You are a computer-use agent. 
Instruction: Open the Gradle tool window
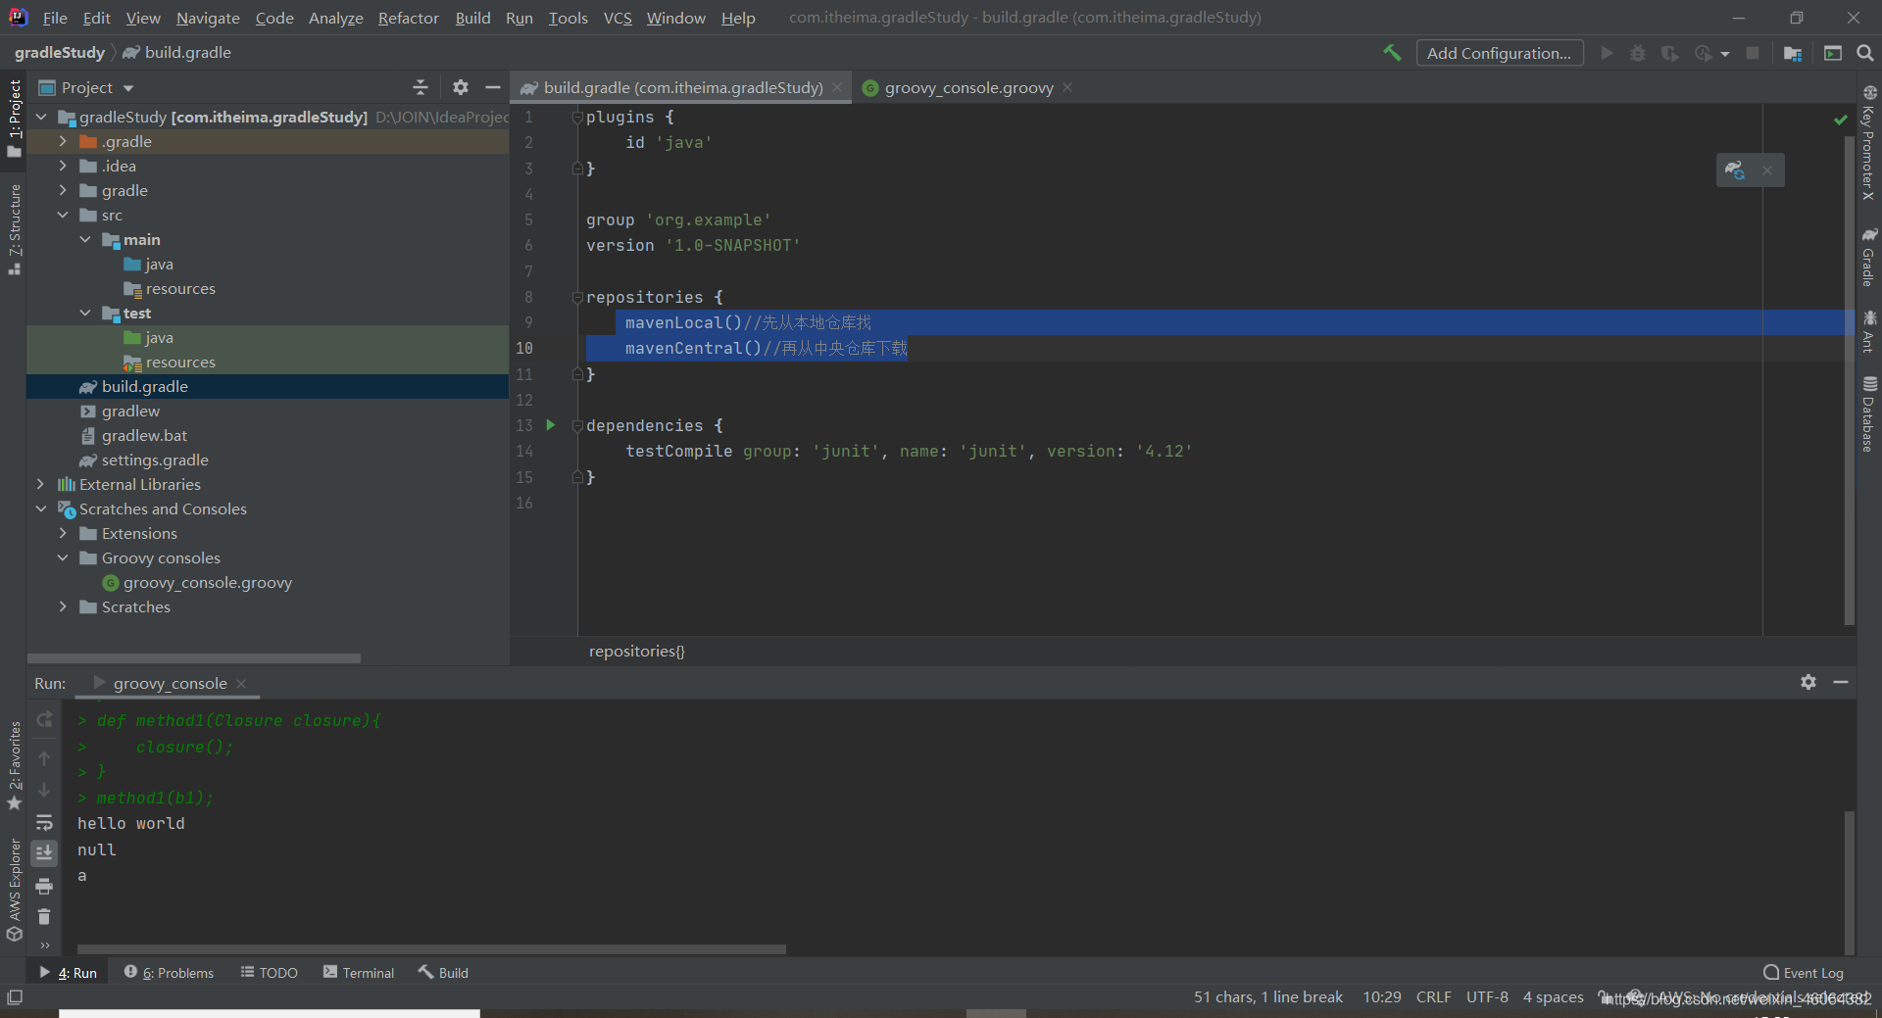(1869, 257)
